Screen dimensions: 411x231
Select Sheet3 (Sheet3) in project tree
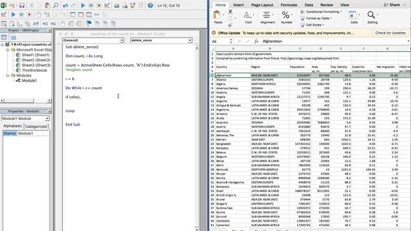point(36,65)
